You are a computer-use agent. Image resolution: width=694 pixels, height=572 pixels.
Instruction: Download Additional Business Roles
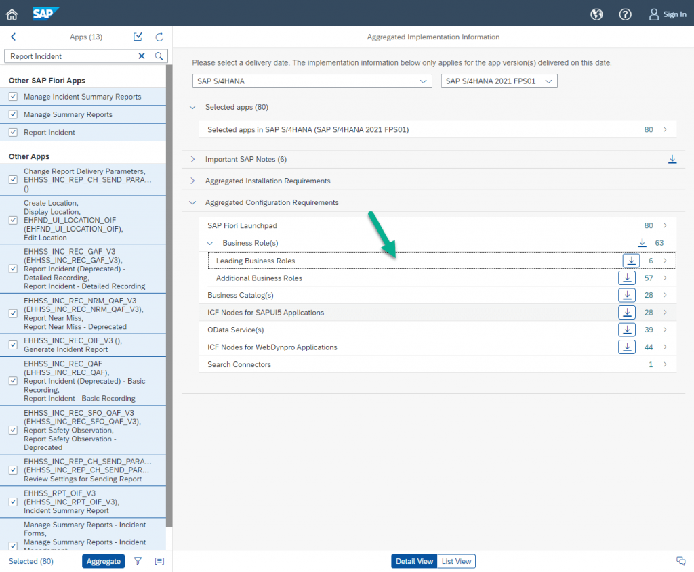[627, 278]
